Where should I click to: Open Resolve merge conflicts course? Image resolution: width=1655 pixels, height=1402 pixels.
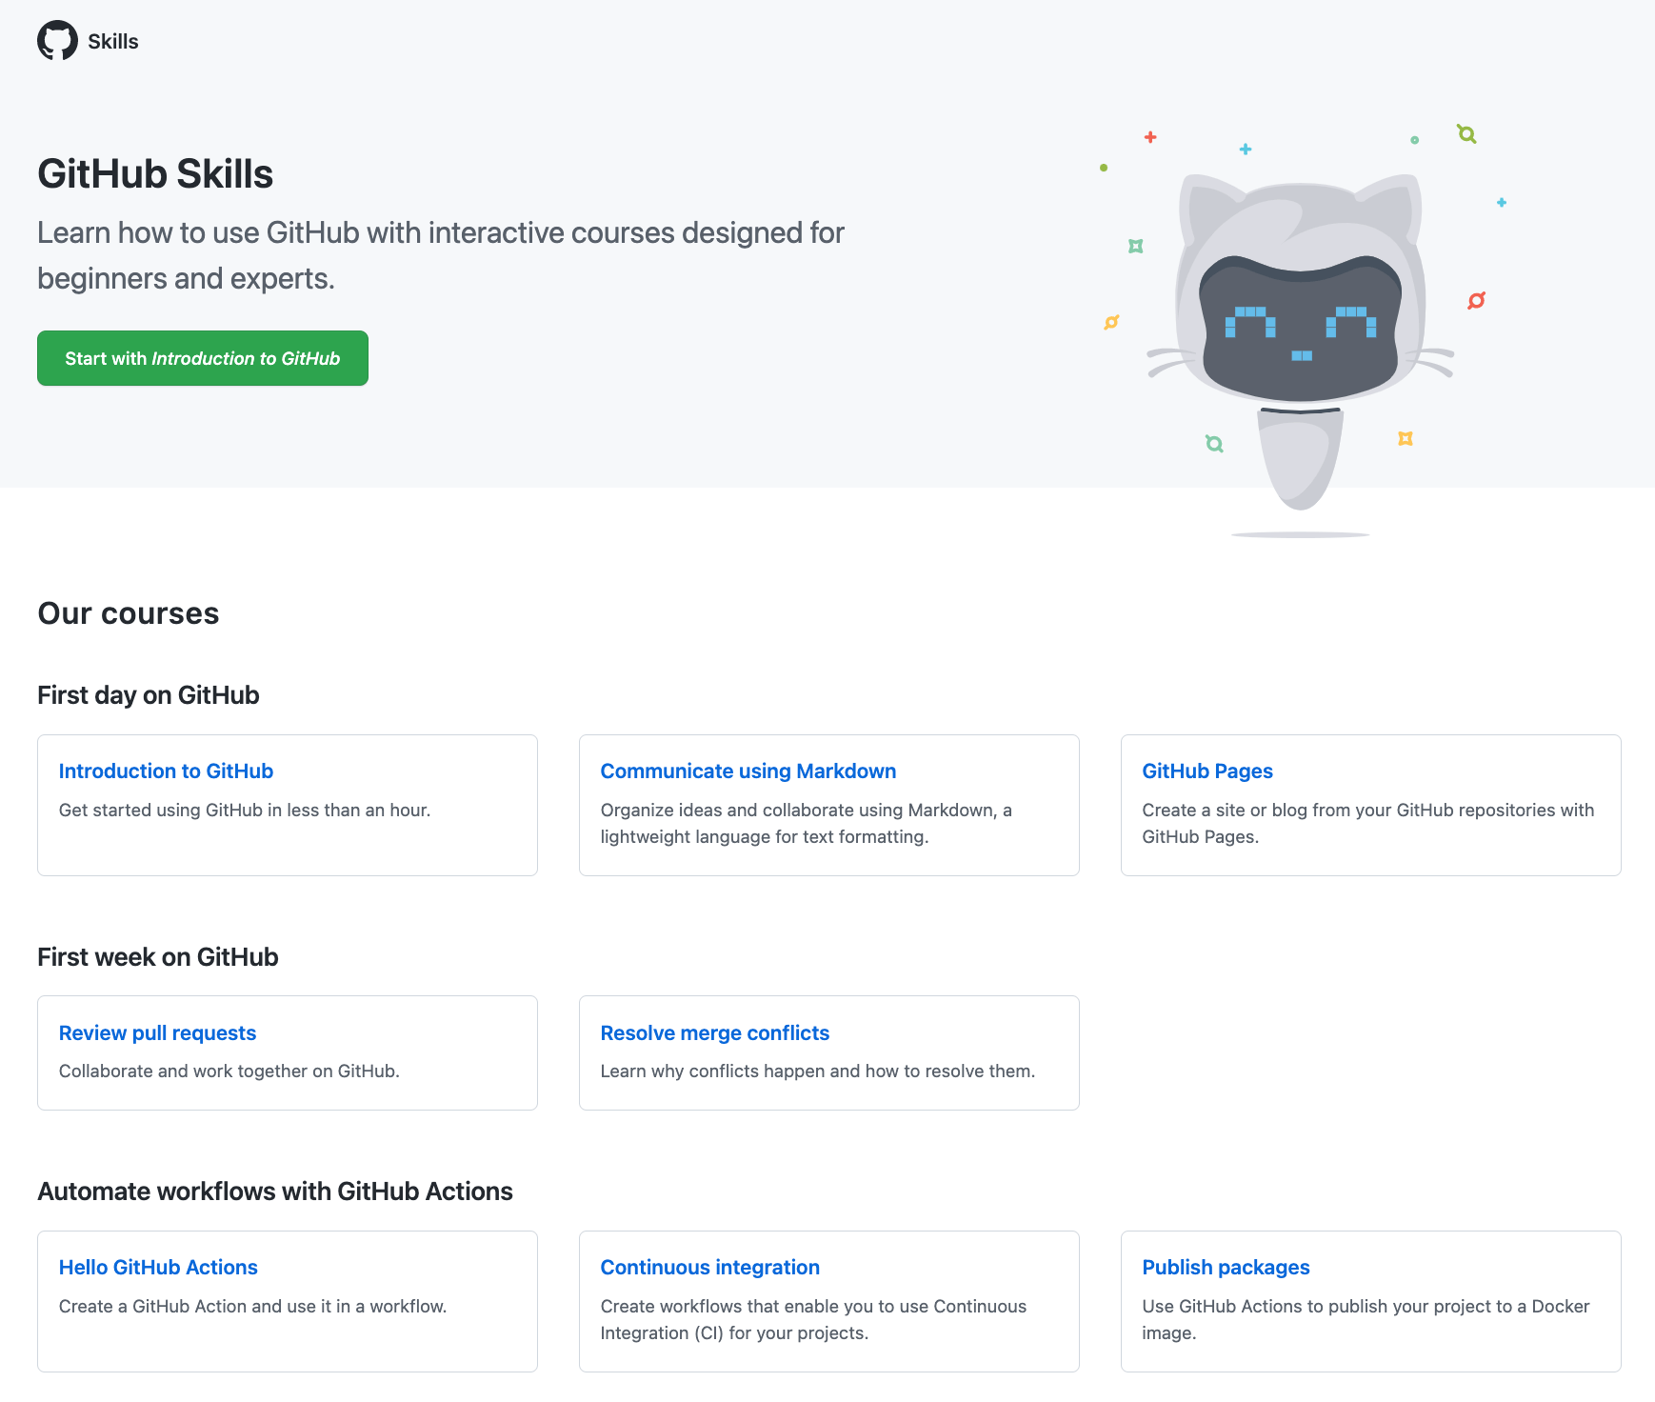pos(715,1033)
